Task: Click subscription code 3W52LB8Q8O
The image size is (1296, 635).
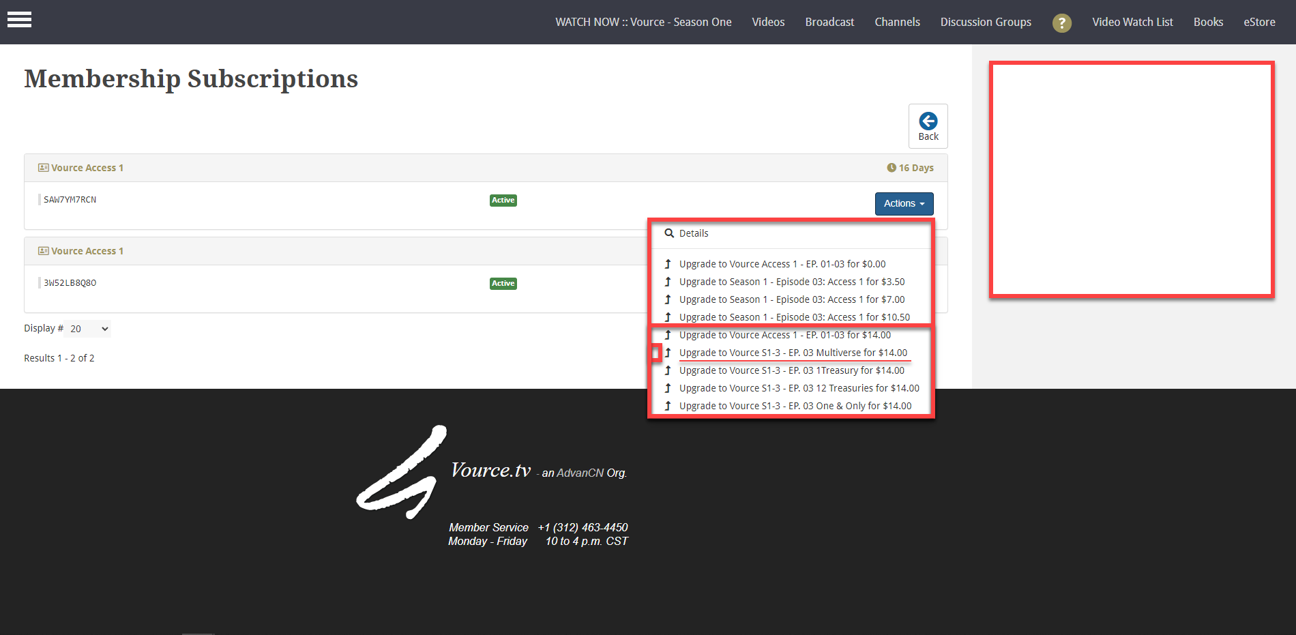Action: tap(70, 283)
